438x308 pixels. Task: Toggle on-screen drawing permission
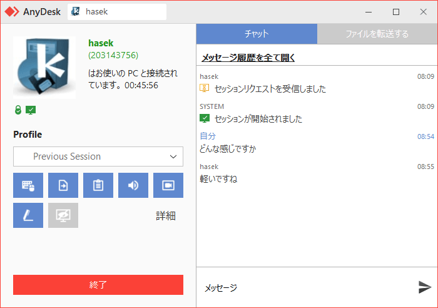click(28, 215)
